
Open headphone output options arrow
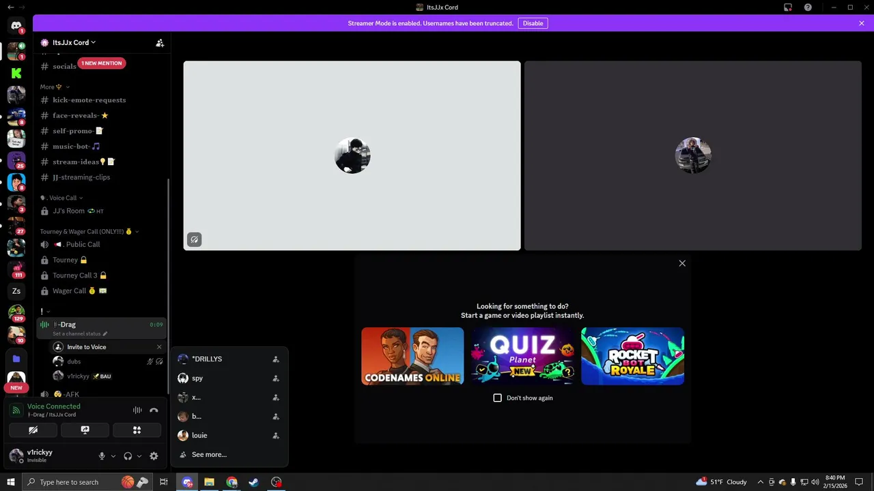(139, 456)
